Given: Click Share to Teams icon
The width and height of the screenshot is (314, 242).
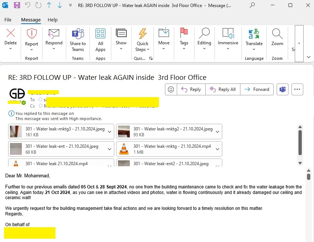Looking at the screenshot, I should click(x=78, y=34).
